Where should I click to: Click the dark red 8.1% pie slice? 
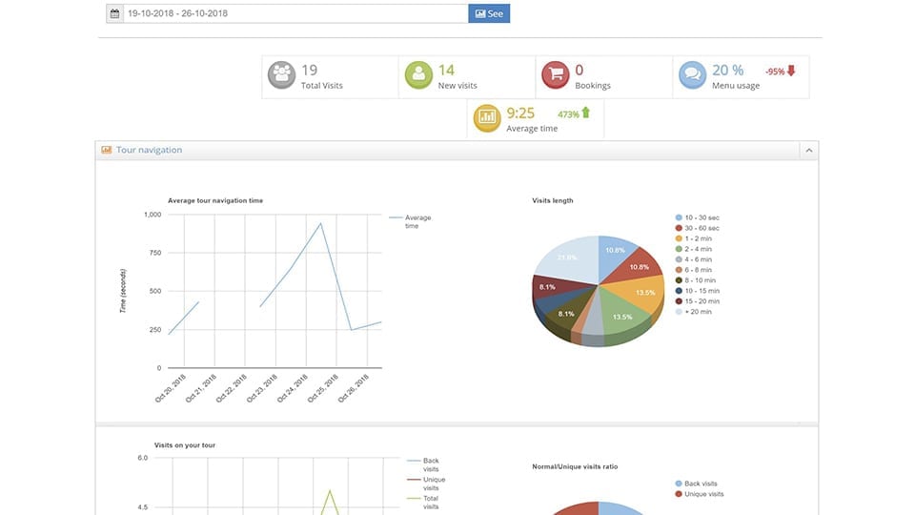click(x=555, y=288)
